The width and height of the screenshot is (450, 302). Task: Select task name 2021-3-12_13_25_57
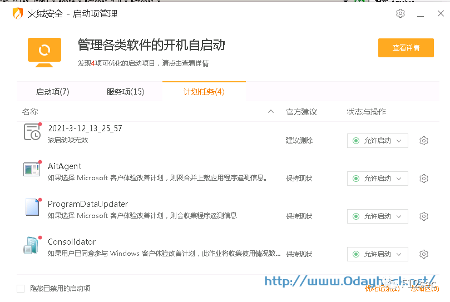tap(85, 128)
